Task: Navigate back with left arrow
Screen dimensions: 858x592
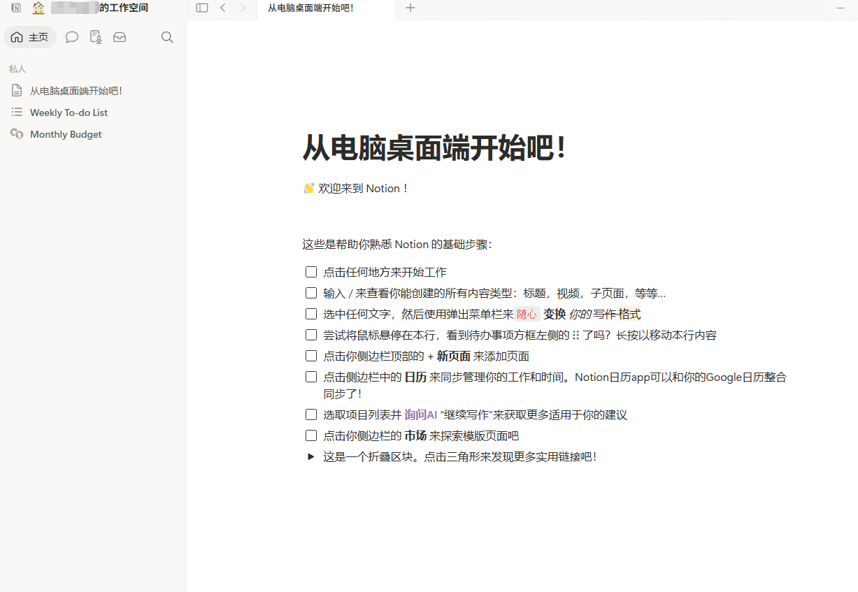Action: tap(223, 8)
